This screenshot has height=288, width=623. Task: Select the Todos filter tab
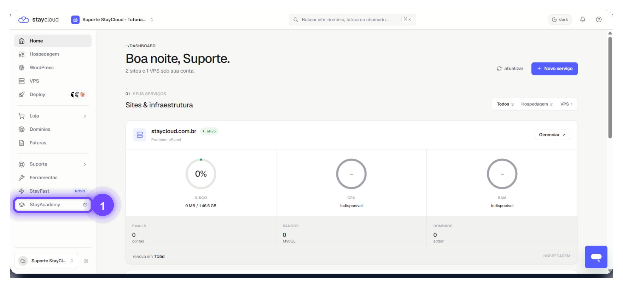click(x=505, y=104)
